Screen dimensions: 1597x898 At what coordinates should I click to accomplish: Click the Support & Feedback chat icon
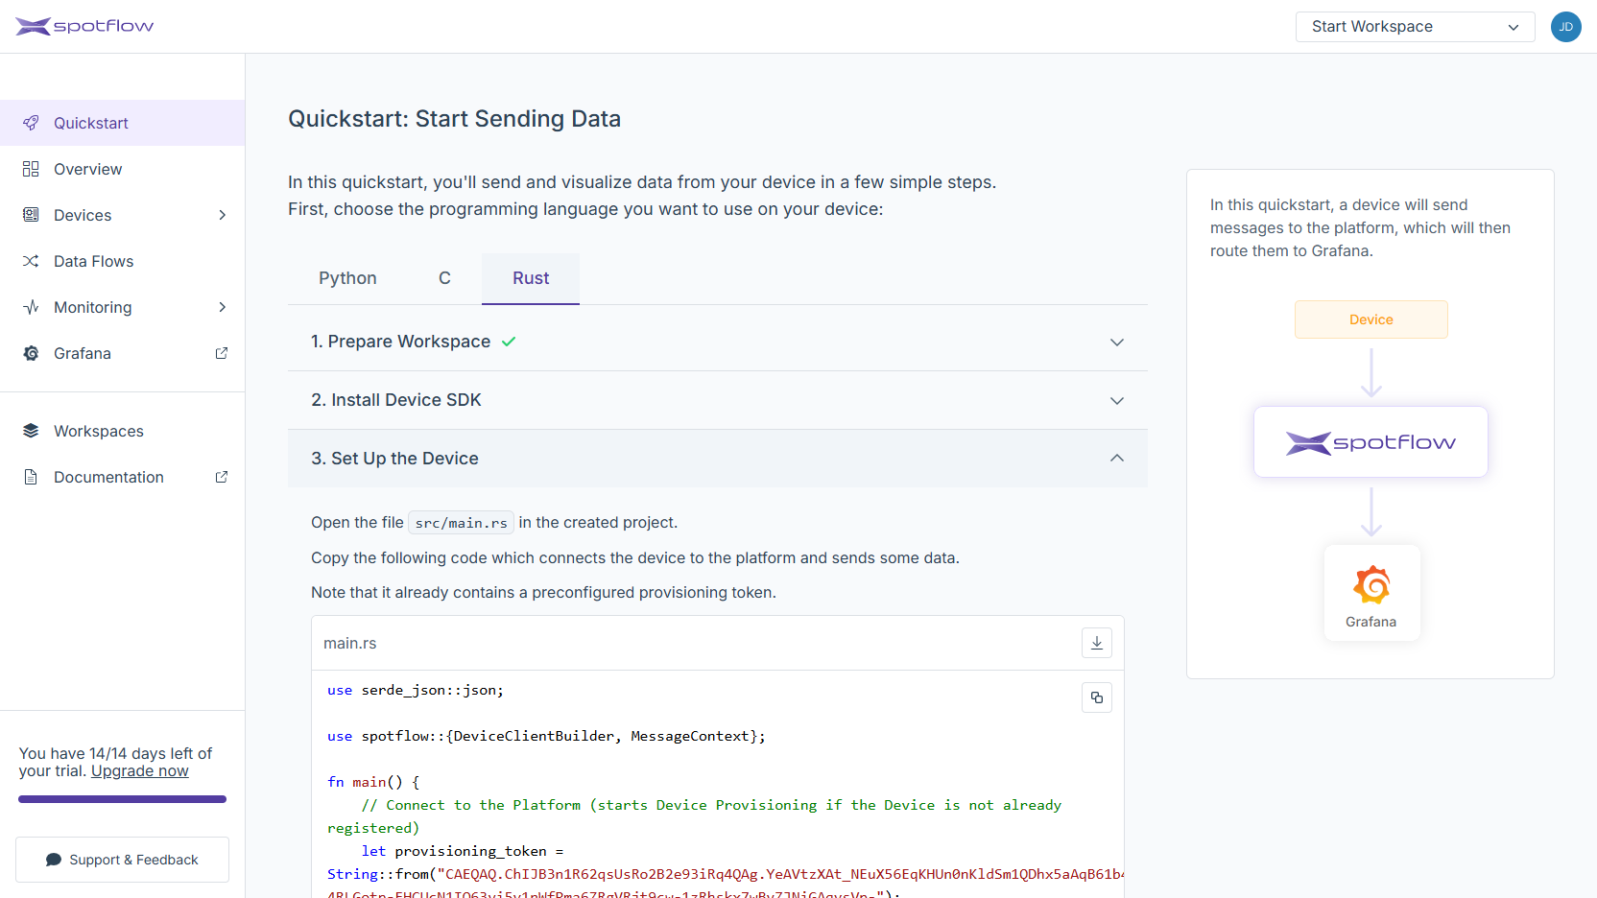pyautogui.click(x=54, y=860)
